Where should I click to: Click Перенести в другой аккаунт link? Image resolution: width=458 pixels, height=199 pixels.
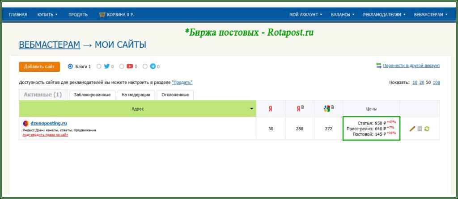(411, 66)
